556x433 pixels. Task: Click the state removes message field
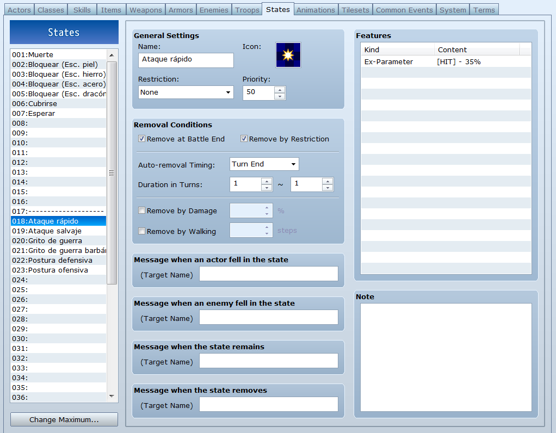[x=268, y=404]
